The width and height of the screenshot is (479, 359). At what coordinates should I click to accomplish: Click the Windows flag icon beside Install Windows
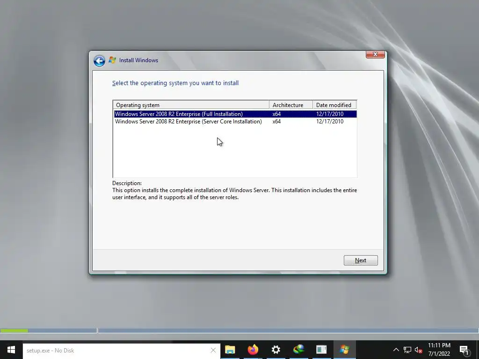pos(112,60)
